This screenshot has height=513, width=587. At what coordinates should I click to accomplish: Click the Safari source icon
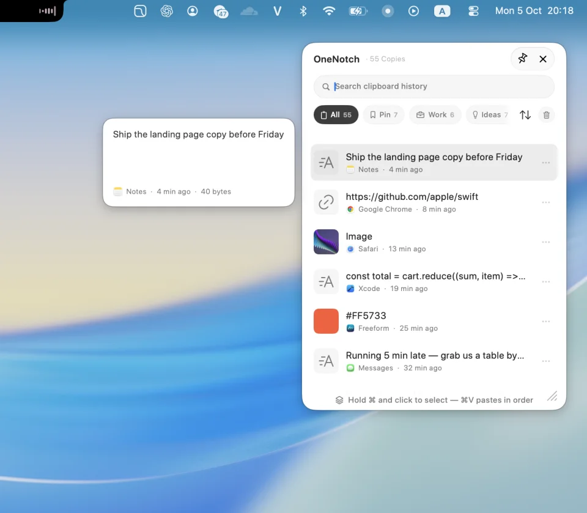pos(350,249)
